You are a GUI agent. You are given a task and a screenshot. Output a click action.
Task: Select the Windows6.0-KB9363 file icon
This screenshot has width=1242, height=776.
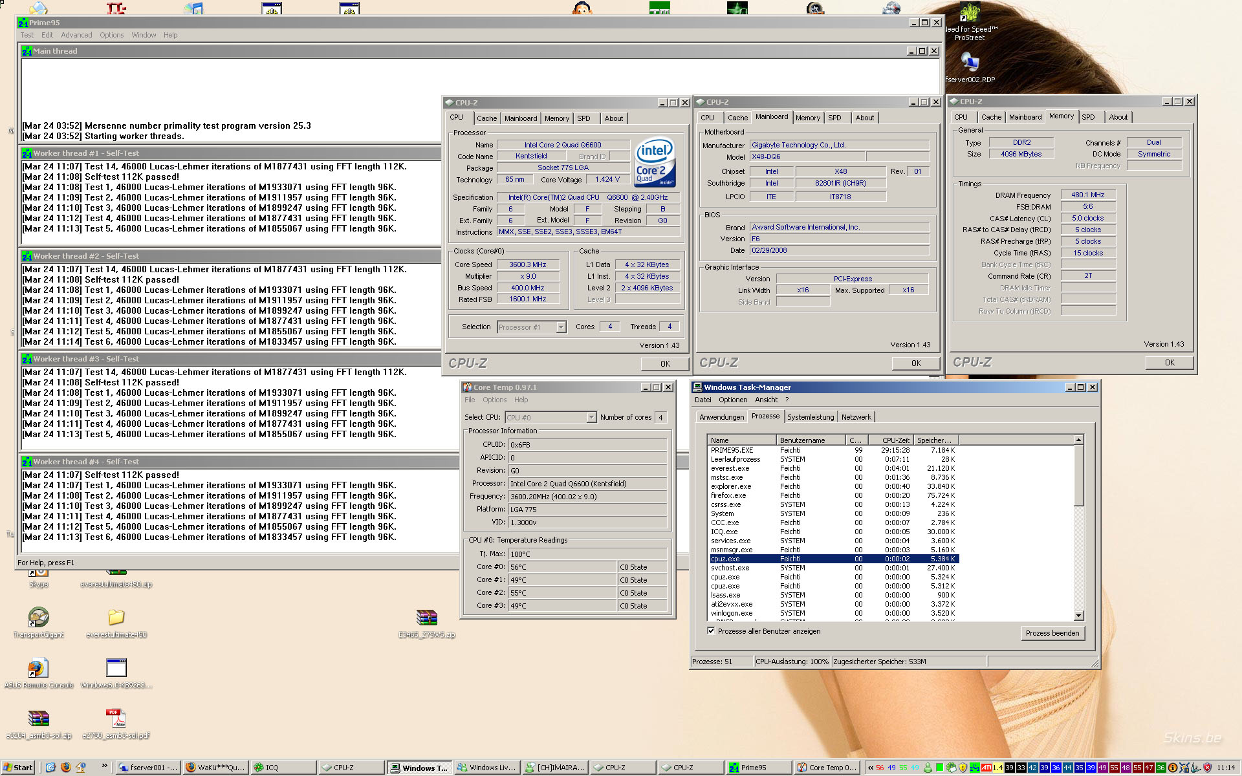click(116, 668)
